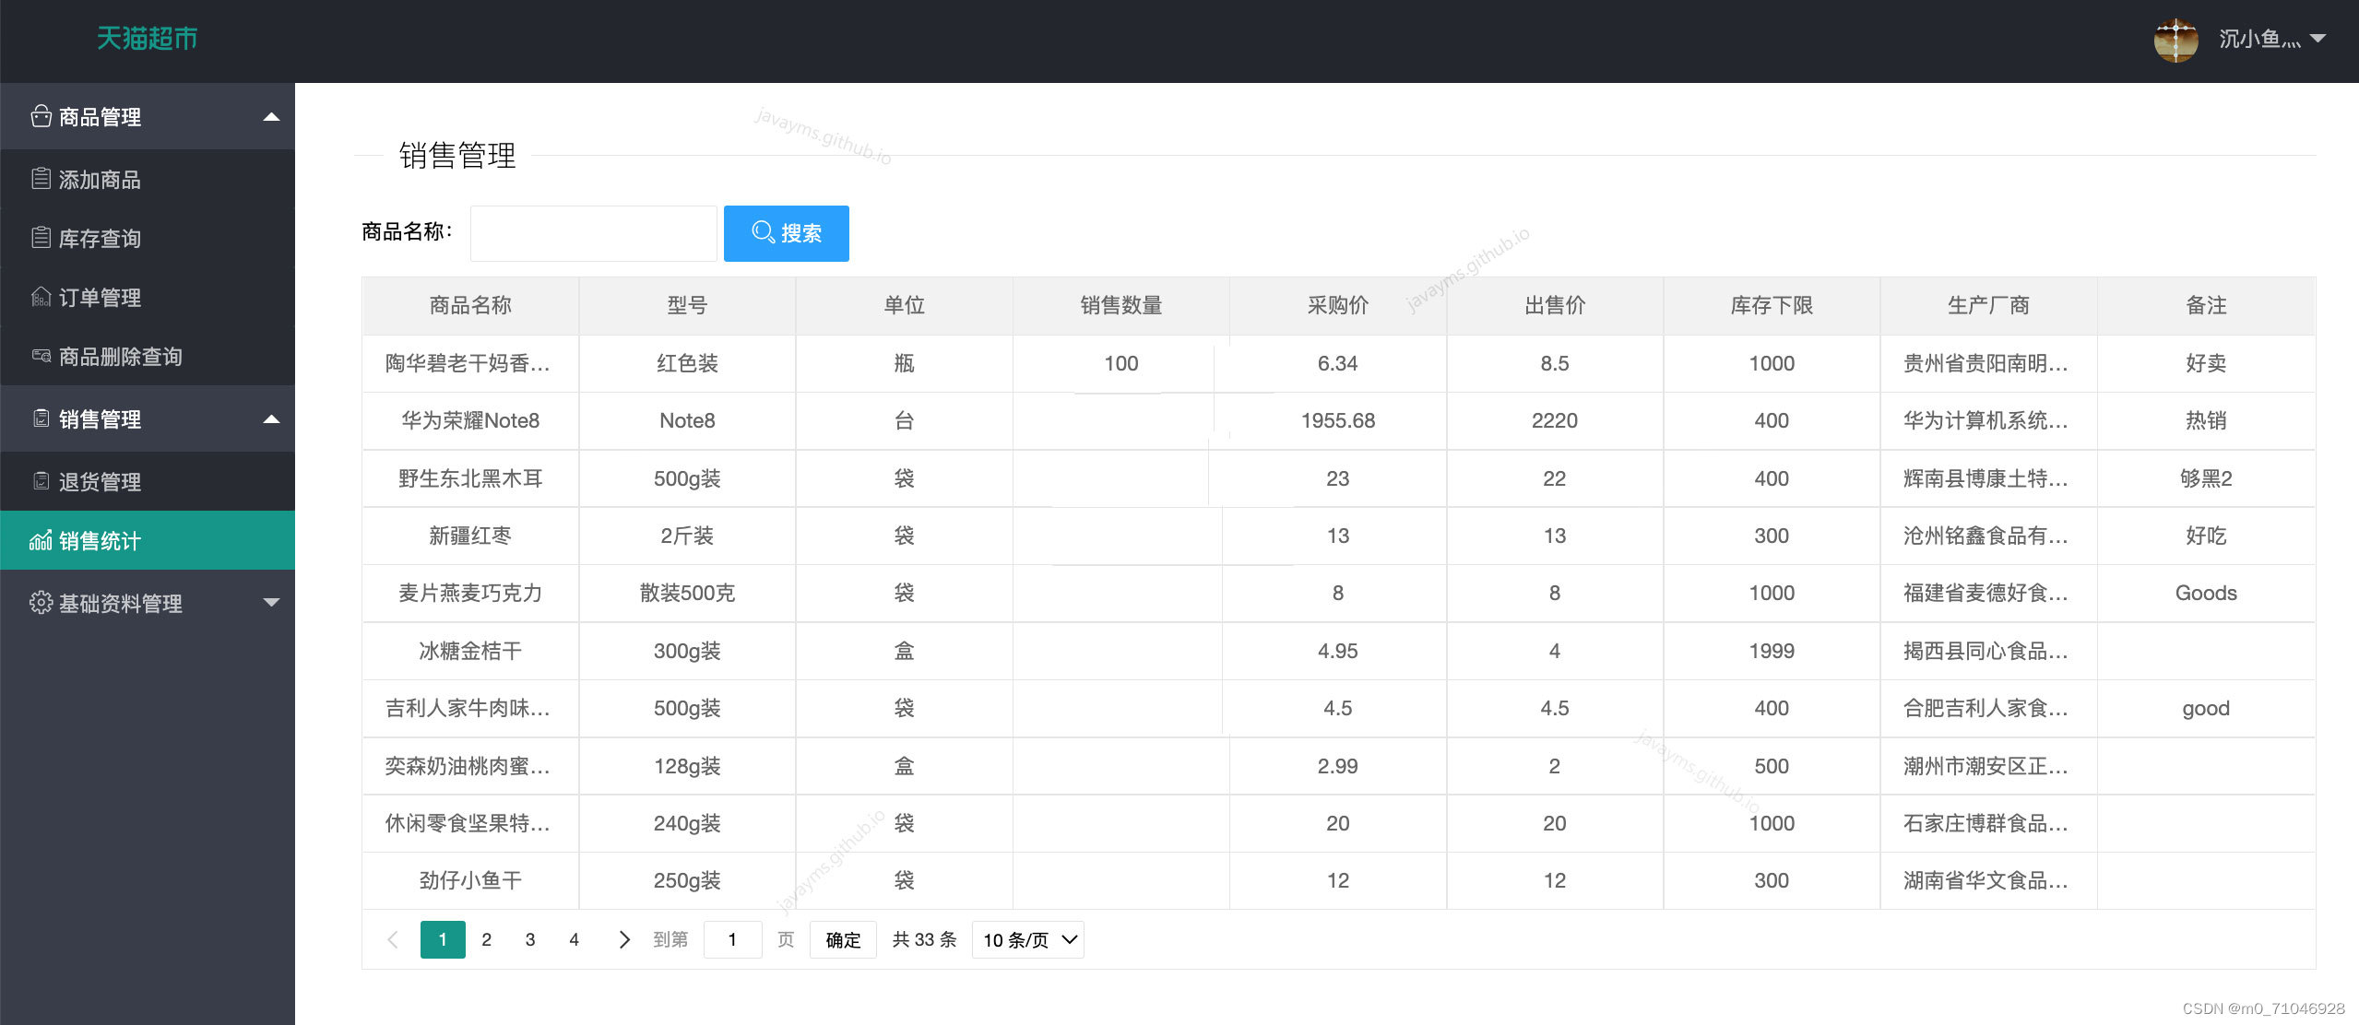Click the gear icon beside 基础资料管理

click(41, 603)
